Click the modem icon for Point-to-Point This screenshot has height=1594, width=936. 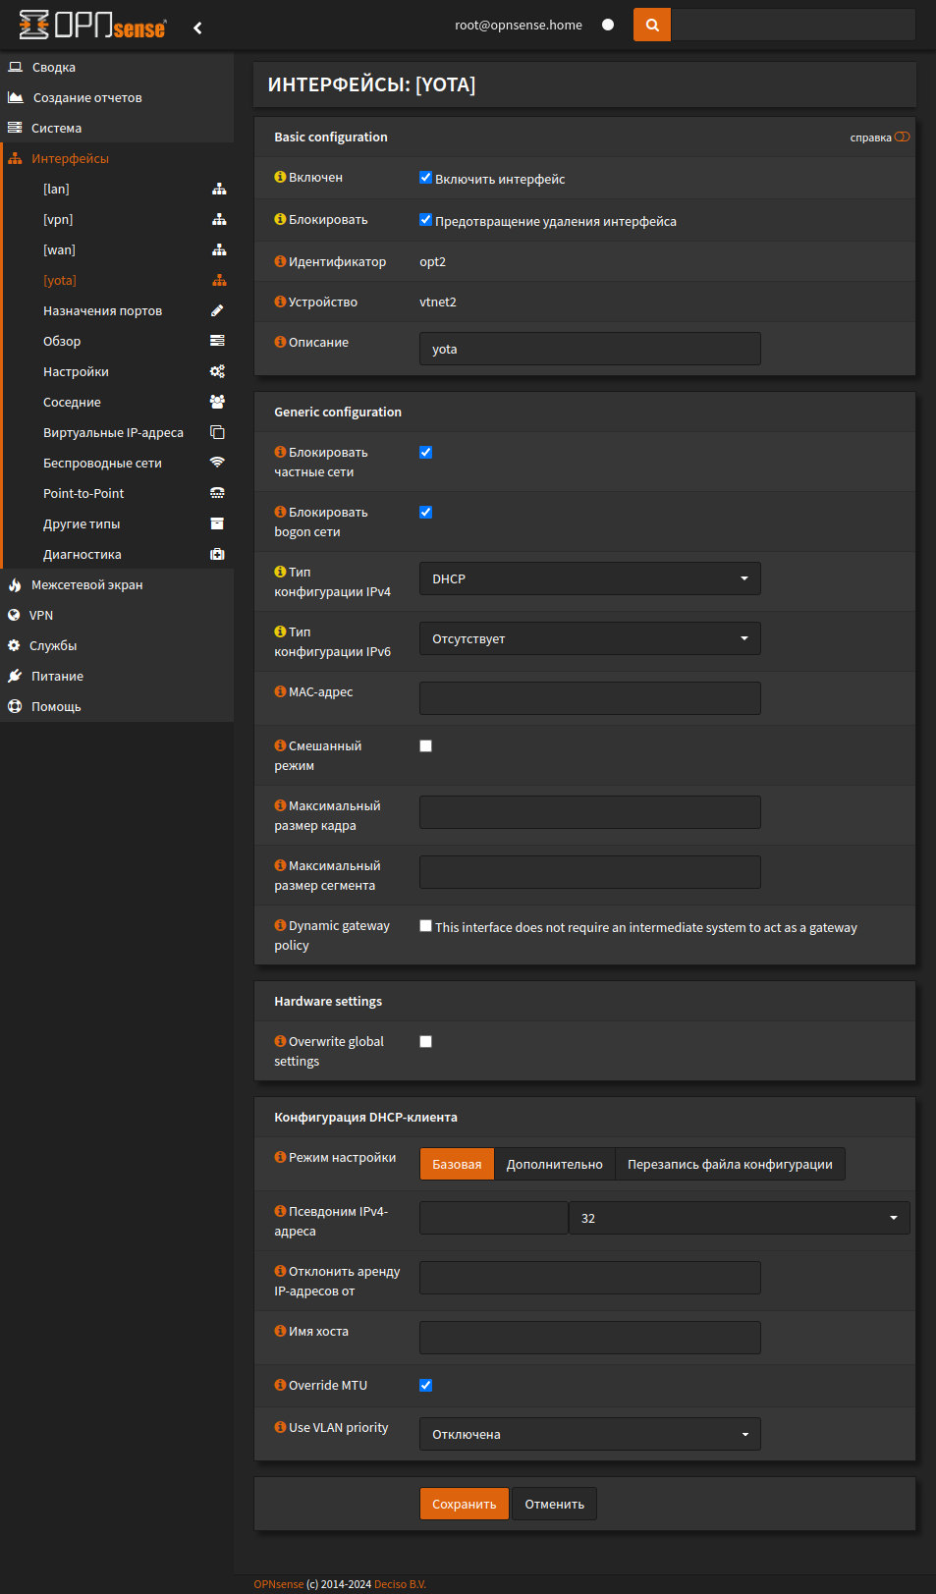(x=217, y=493)
